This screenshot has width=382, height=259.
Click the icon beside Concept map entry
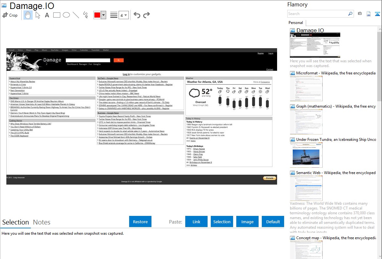tap(292, 238)
